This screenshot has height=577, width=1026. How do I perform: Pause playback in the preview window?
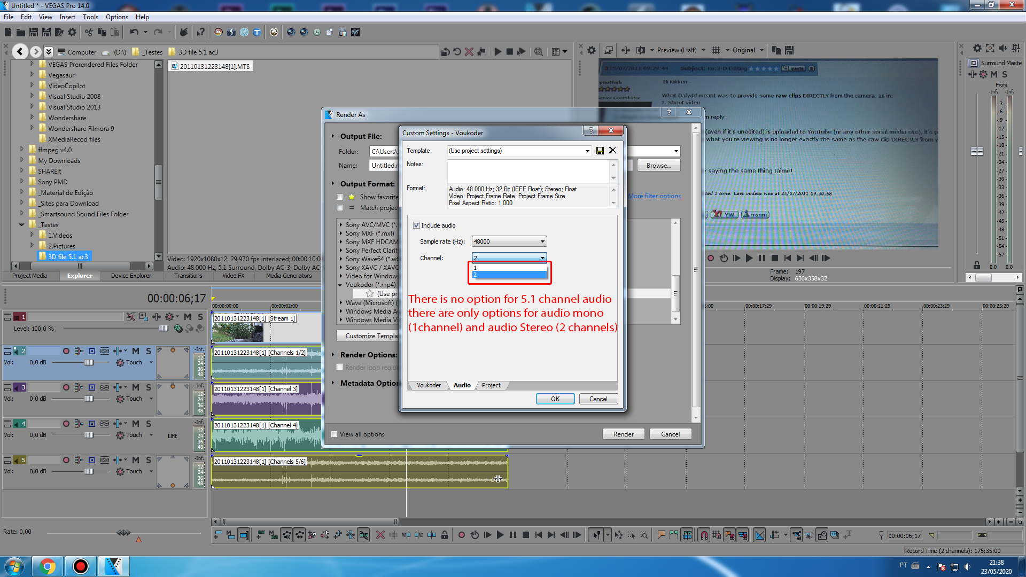coord(762,258)
